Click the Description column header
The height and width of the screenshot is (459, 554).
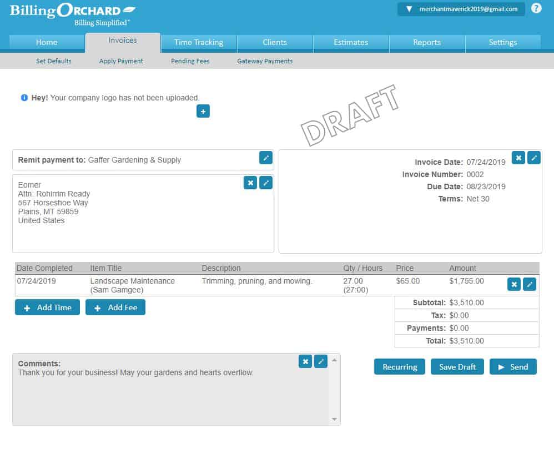221,268
